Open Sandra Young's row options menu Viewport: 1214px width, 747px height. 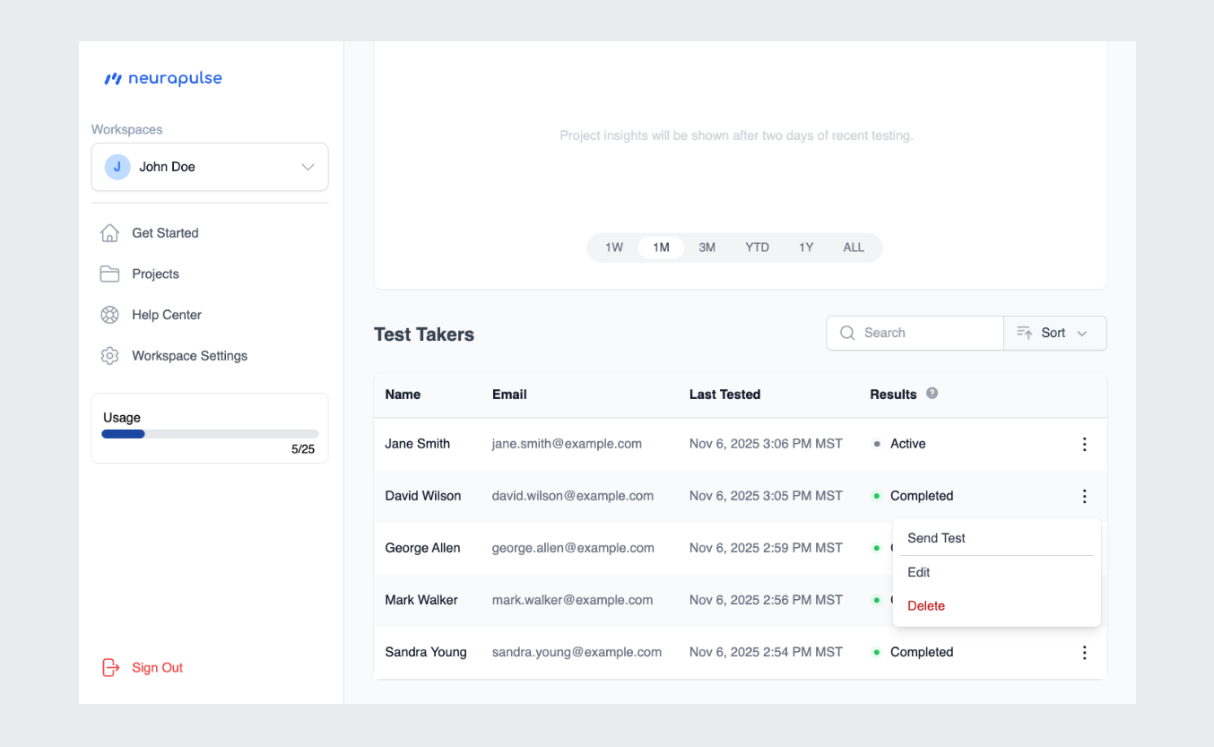(1085, 653)
